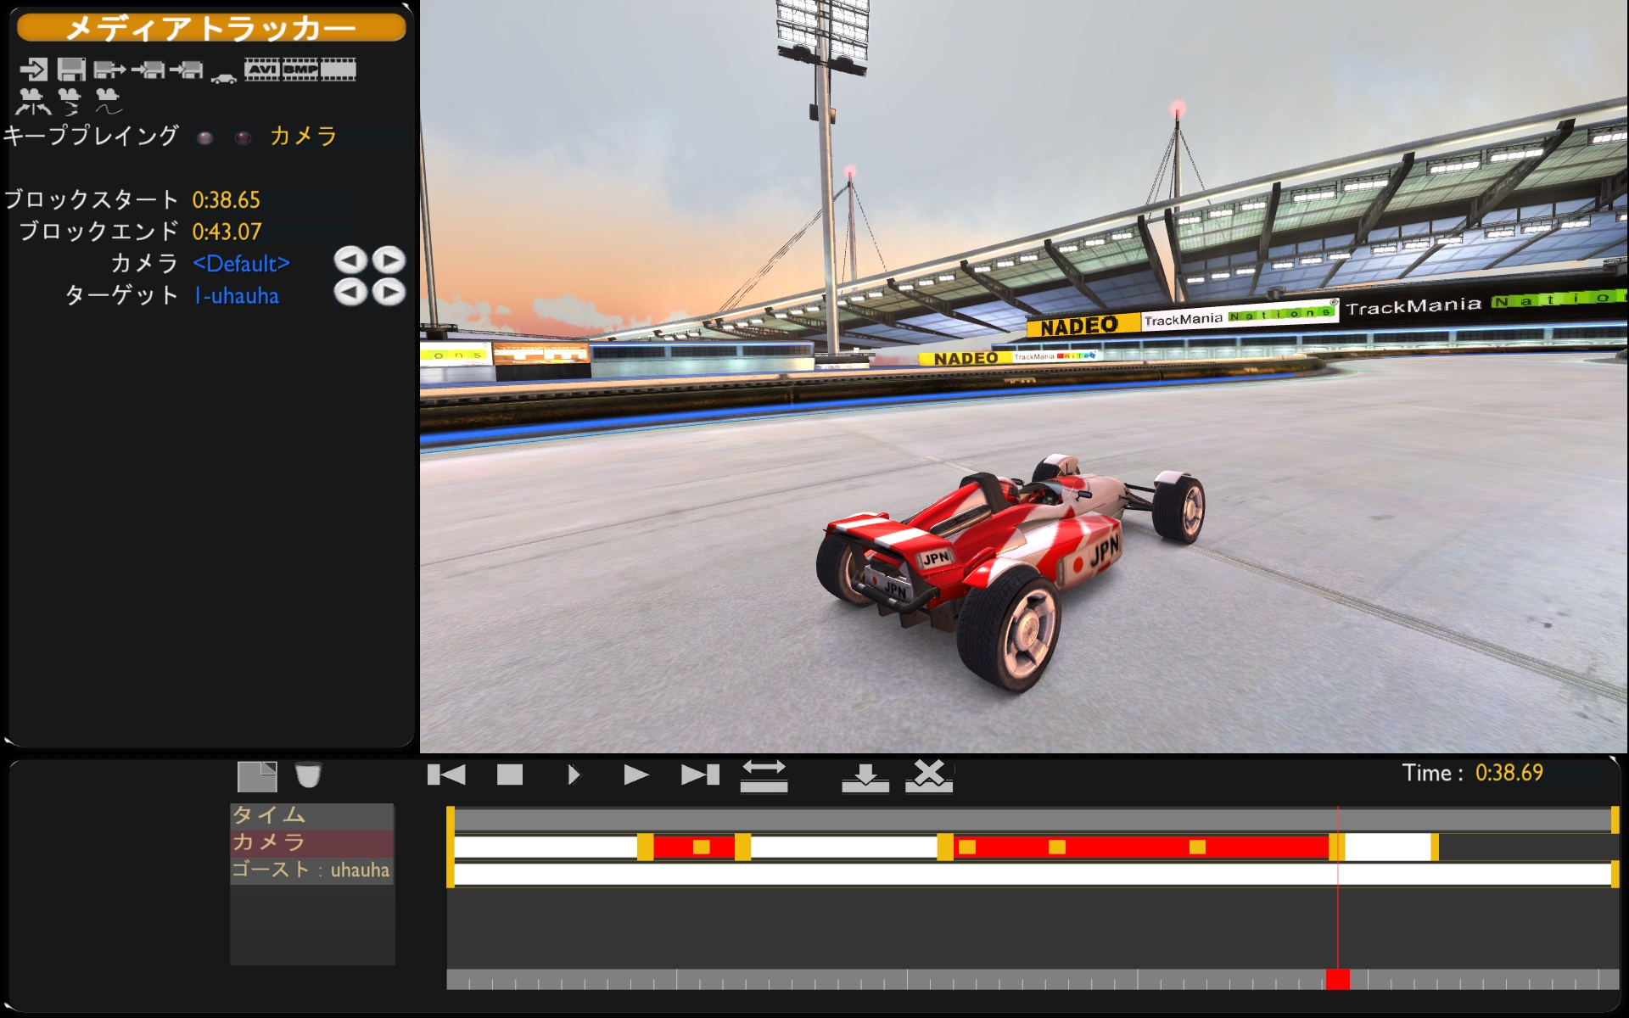Screen dimensions: 1629x1018
Task: Click the BMP image export icon
Action: coord(299,70)
